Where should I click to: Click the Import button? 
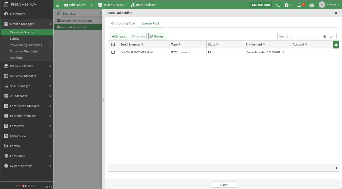tap(119, 36)
